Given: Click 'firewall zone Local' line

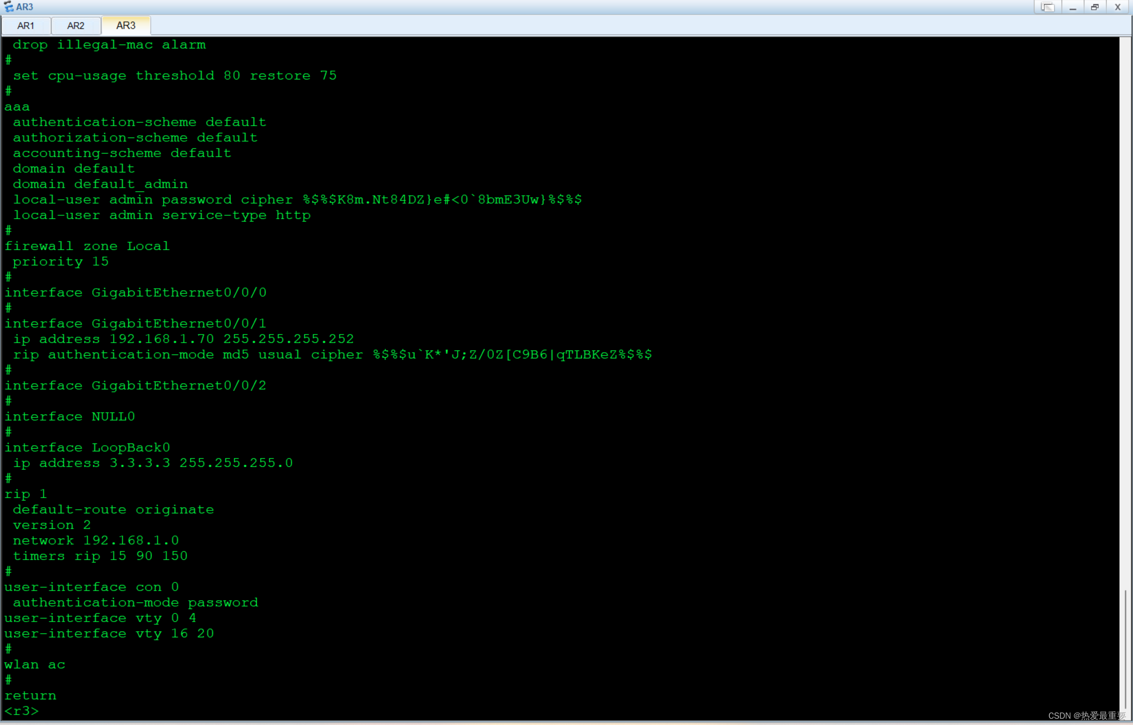Looking at the screenshot, I should [x=87, y=246].
